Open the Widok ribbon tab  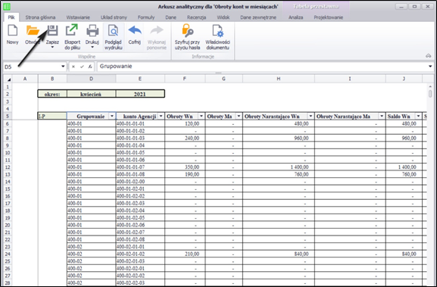pyautogui.click(x=223, y=17)
